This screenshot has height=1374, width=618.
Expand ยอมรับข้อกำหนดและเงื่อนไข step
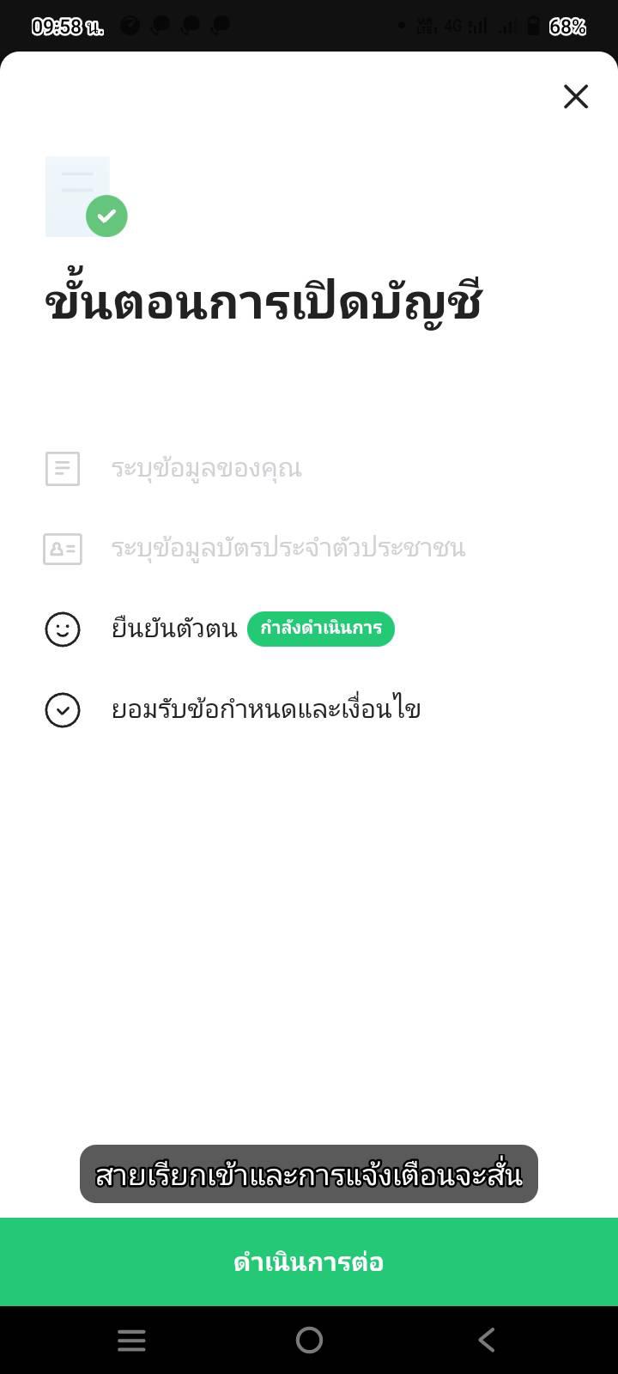click(x=266, y=710)
